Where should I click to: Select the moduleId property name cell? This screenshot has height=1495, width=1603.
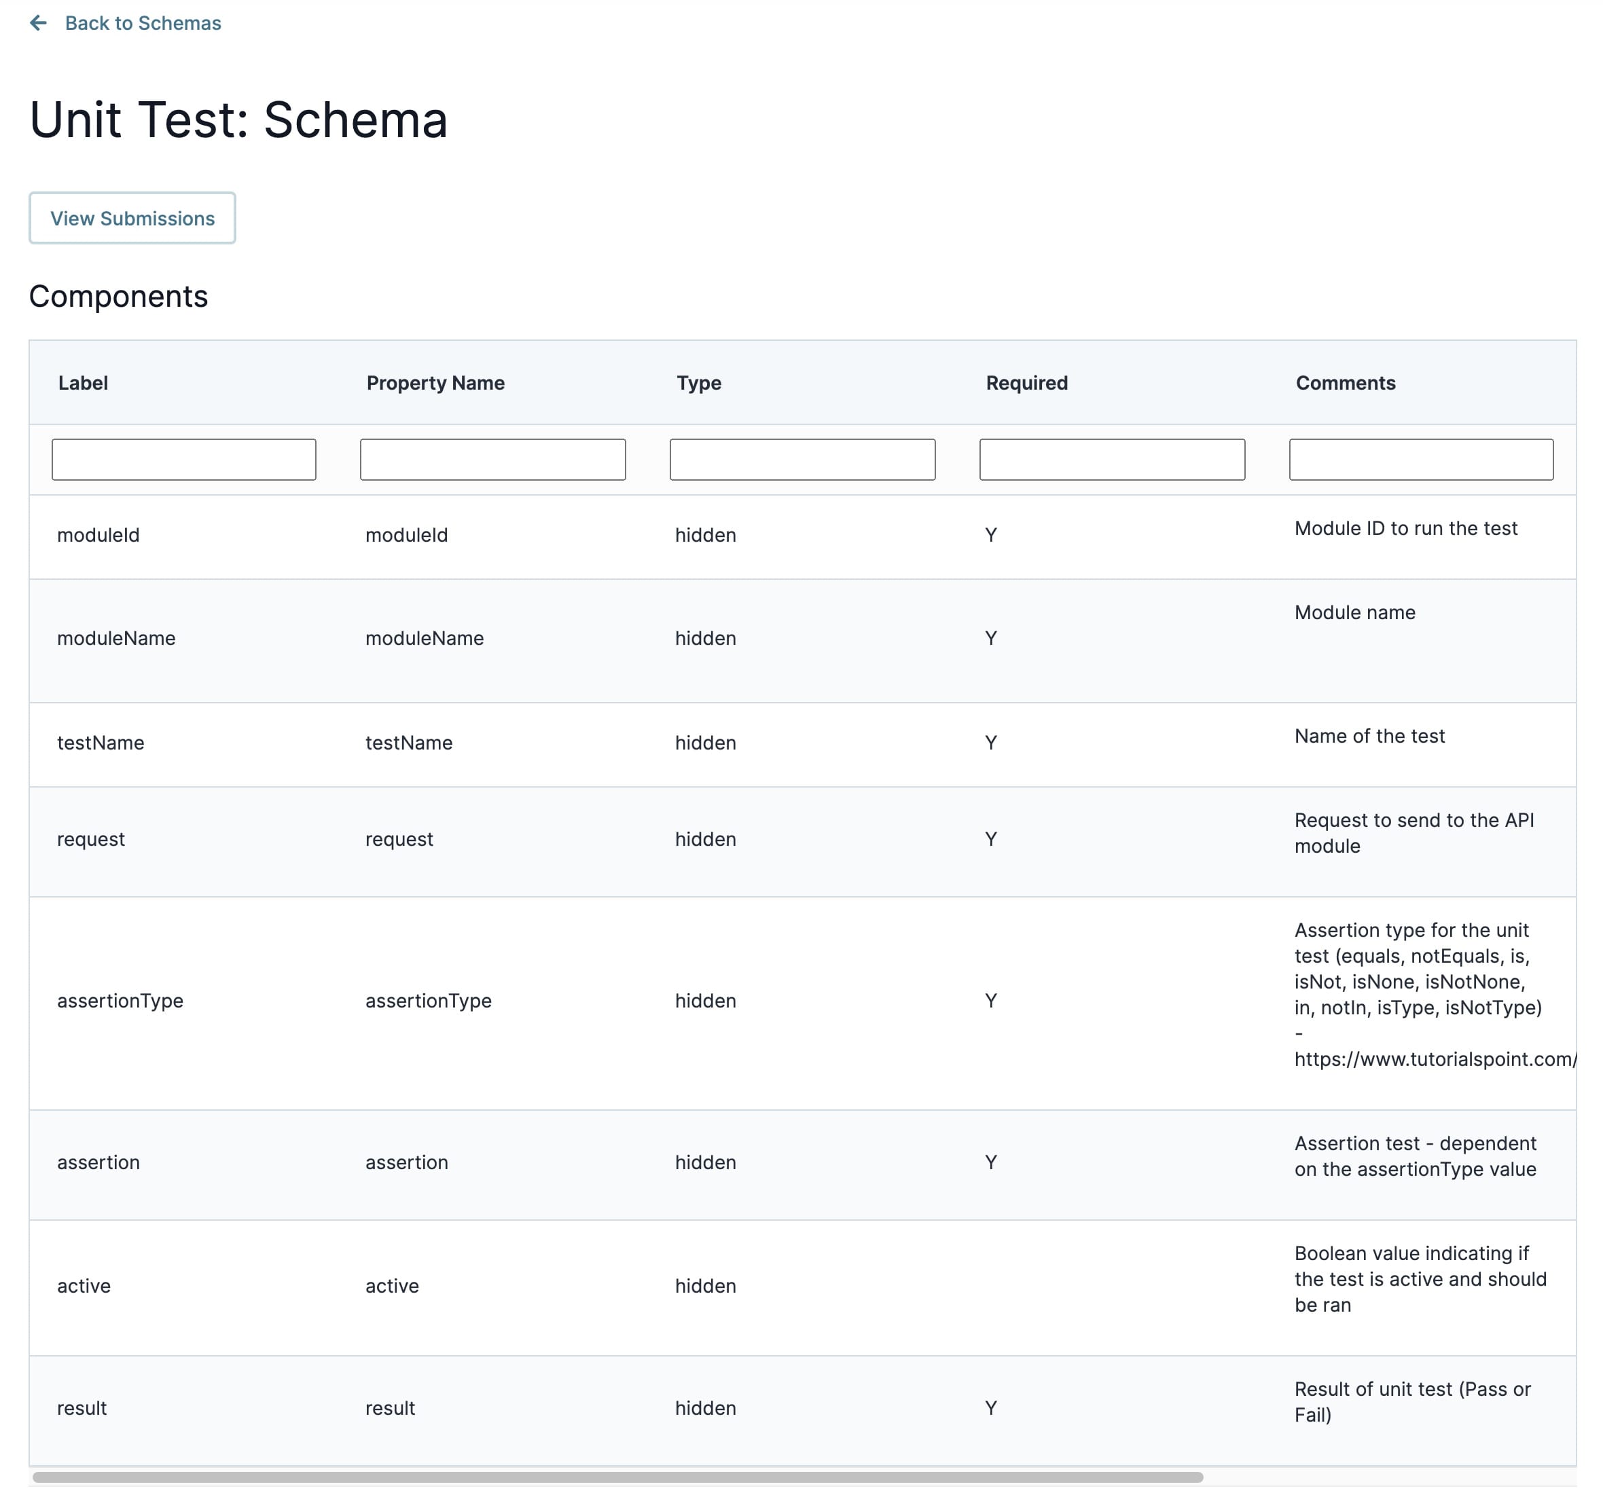click(406, 536)
